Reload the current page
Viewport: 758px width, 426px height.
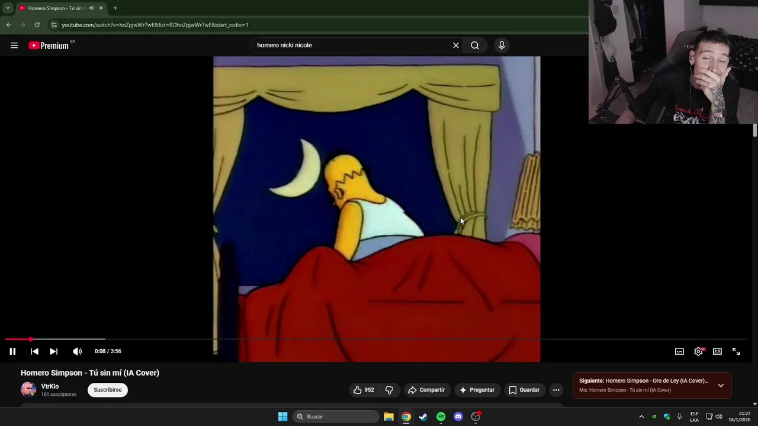click(x=37, y=25)
